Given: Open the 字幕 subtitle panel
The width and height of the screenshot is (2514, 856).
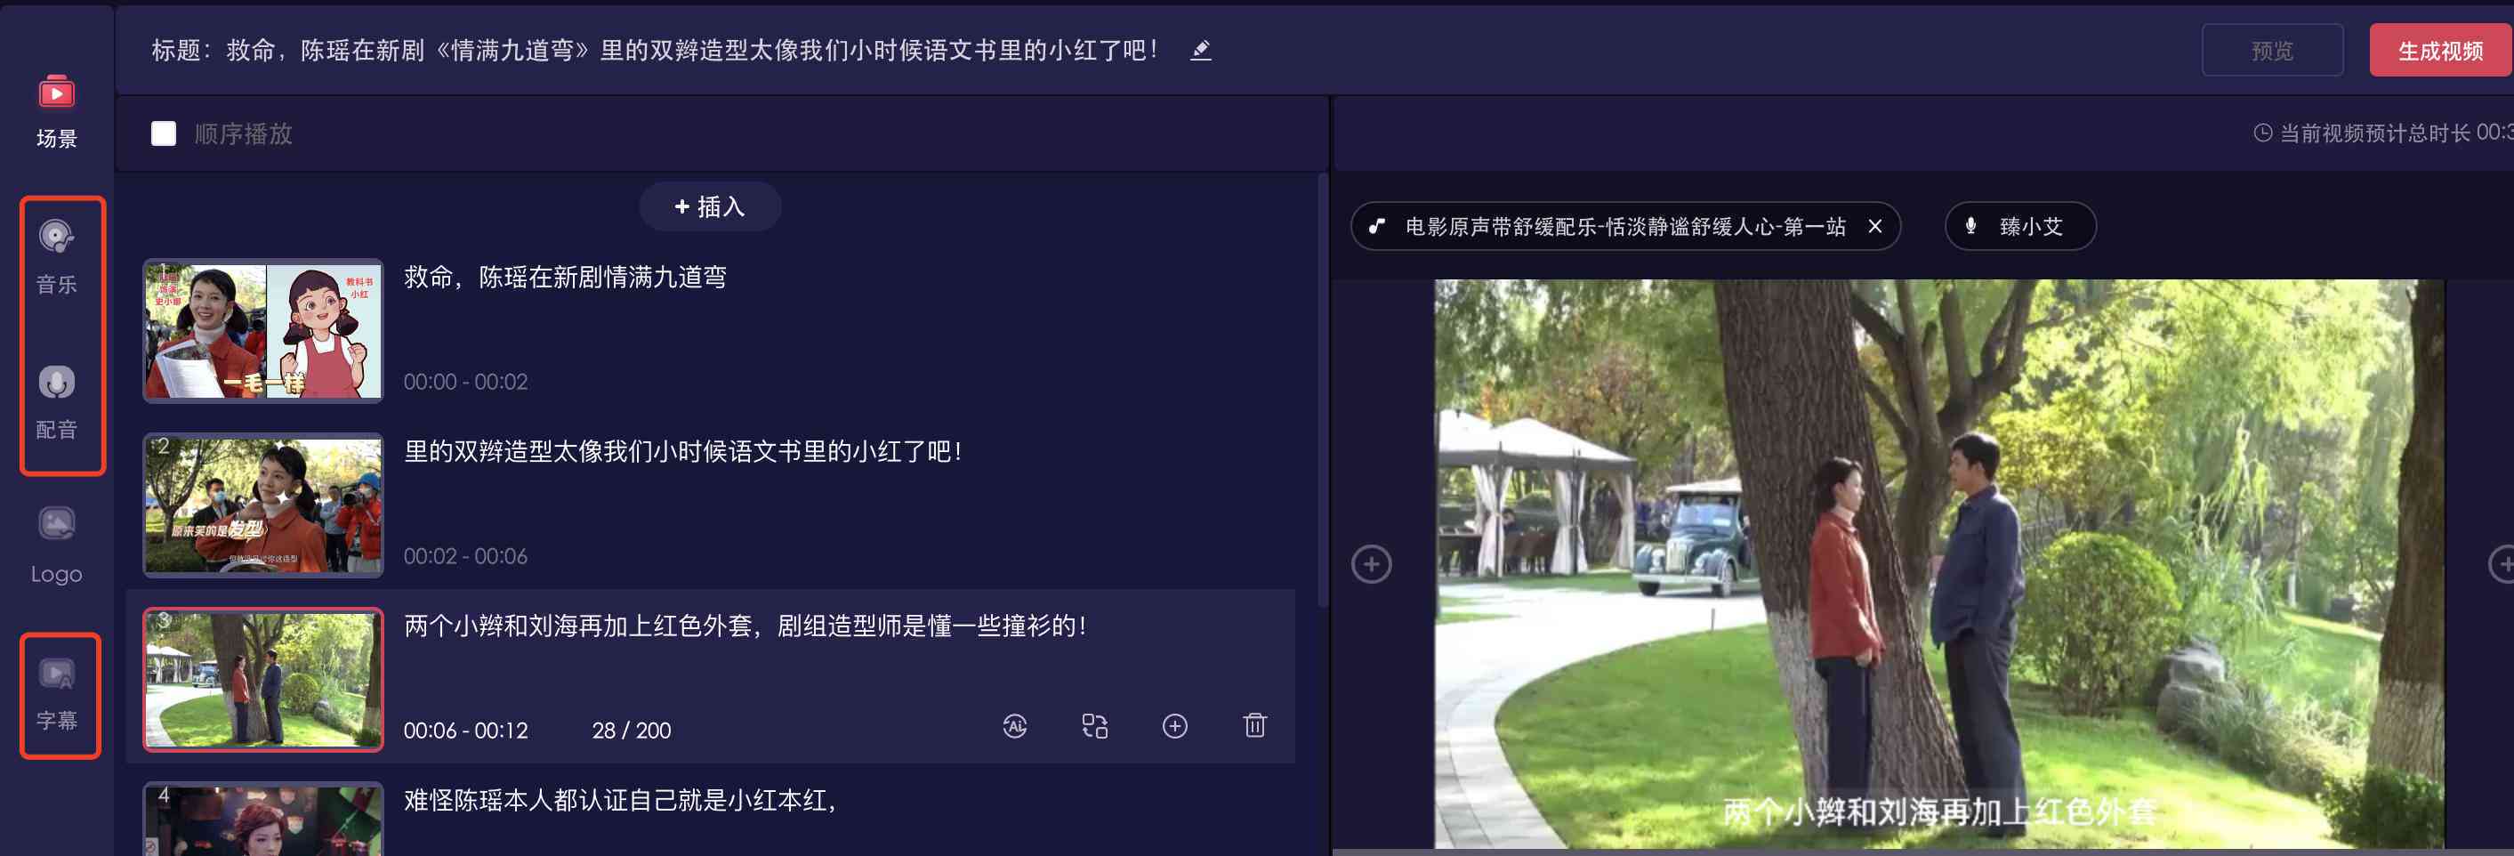Looking at the screenshot, I should [57, 693].
